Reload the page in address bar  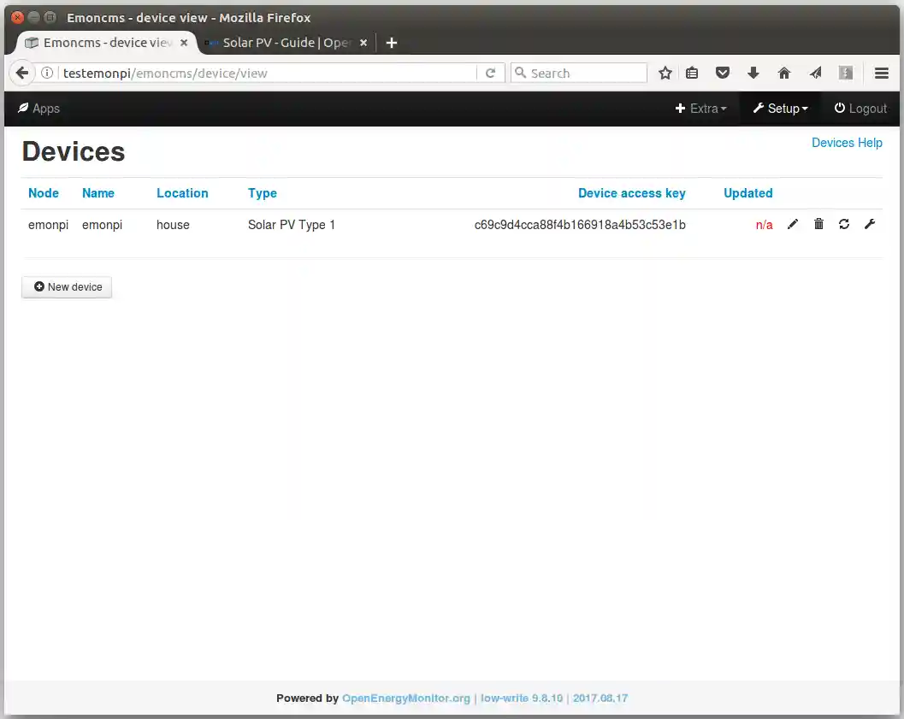[490, 74]
